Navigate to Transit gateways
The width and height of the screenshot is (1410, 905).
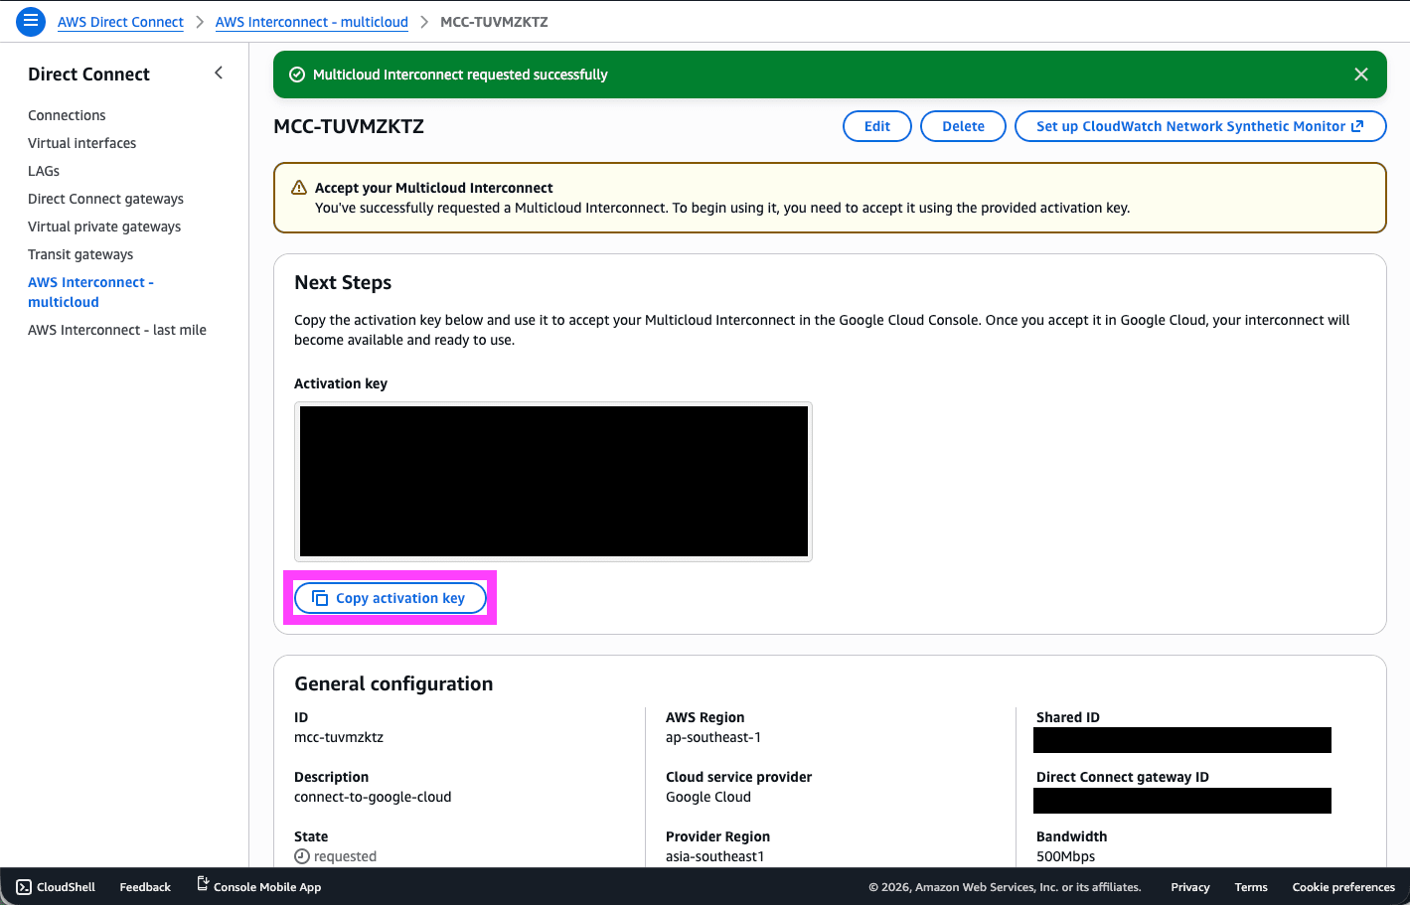coord(80,254)
